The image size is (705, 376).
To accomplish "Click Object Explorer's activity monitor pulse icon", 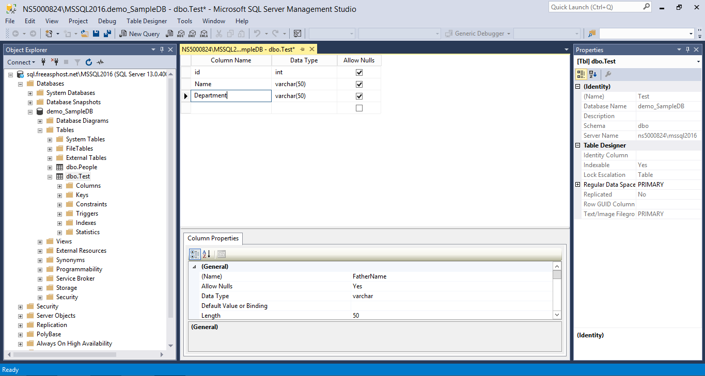I will [x=100, y=62].
